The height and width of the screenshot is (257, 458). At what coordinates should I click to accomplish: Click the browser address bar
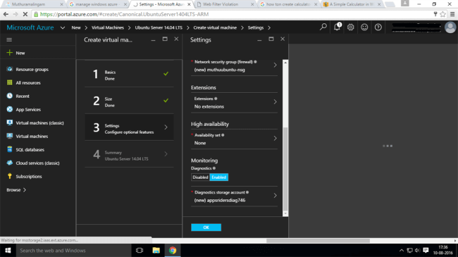point(234,14)
